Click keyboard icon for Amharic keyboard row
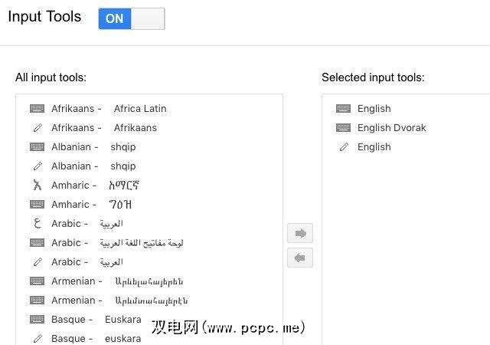The width and height of the screenshot is (490, 345). click(38, 205)
